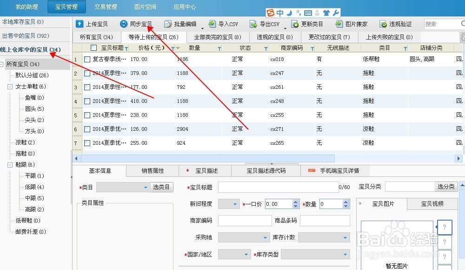Focus the 搜索 search box
465x270 pixels.
pyautogui.click(x=443, y=24)
